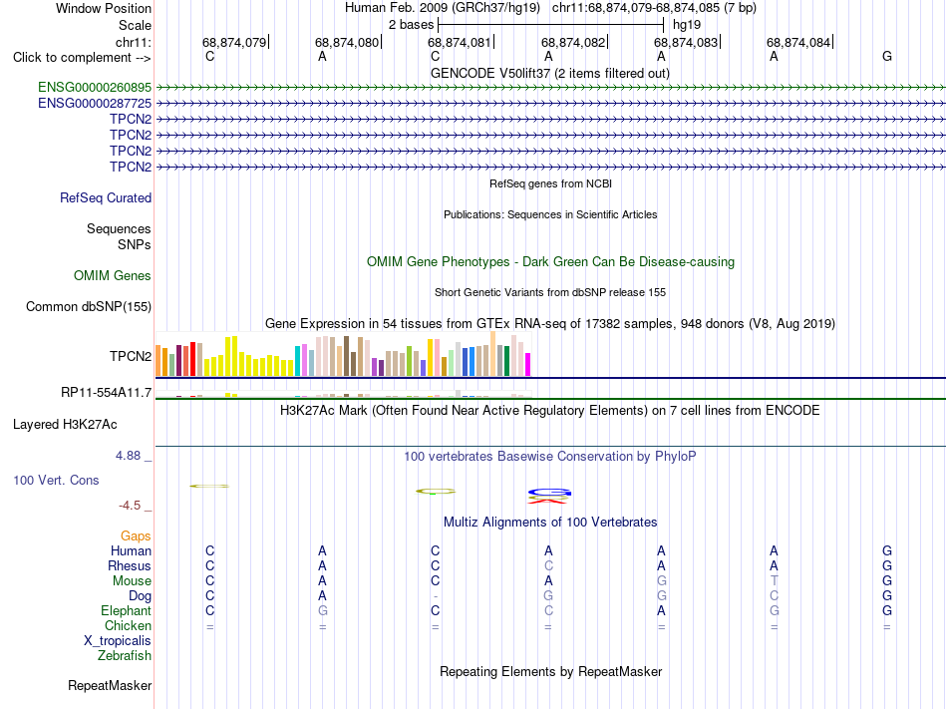Viewport: 947px width, 709px height.
Task: Click the Rhesus species label
Action: pyautogui.click(x=130, y=565)
